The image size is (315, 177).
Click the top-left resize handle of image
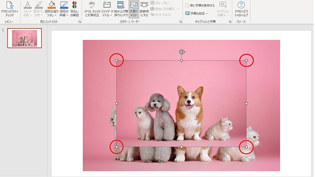click(117, 60)
